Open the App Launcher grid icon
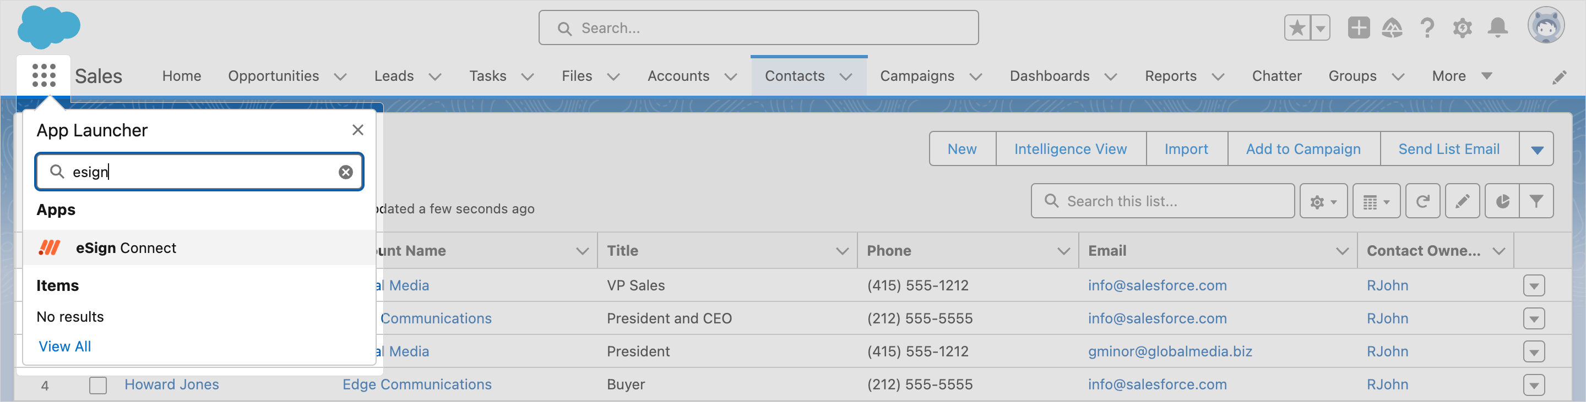The width and height of the screenshot is (1586, 402). point(43,75)
